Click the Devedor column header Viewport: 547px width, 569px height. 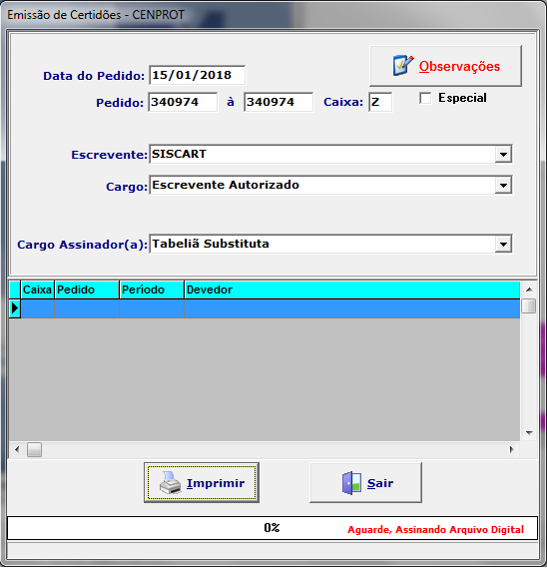tap(351, 289)
